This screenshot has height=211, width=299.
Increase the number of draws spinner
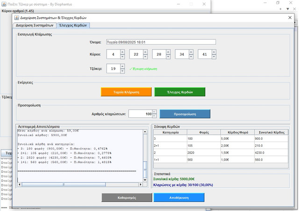(x=155, y=112)
